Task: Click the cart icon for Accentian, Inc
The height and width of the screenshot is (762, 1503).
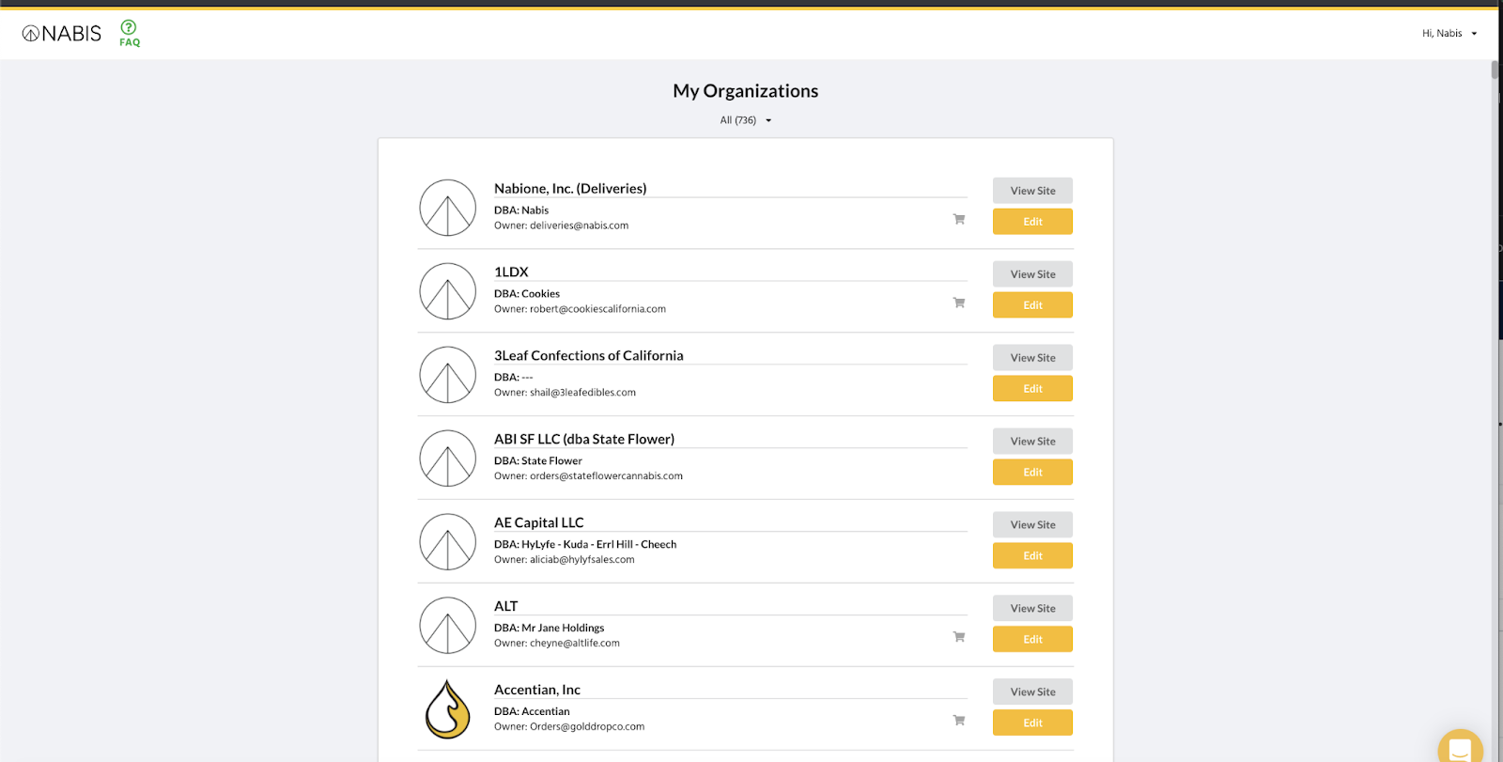Action: [x=958, y=721]
